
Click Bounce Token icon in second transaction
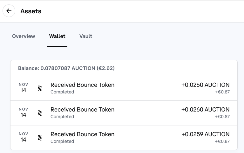click(x=40, y=113)
